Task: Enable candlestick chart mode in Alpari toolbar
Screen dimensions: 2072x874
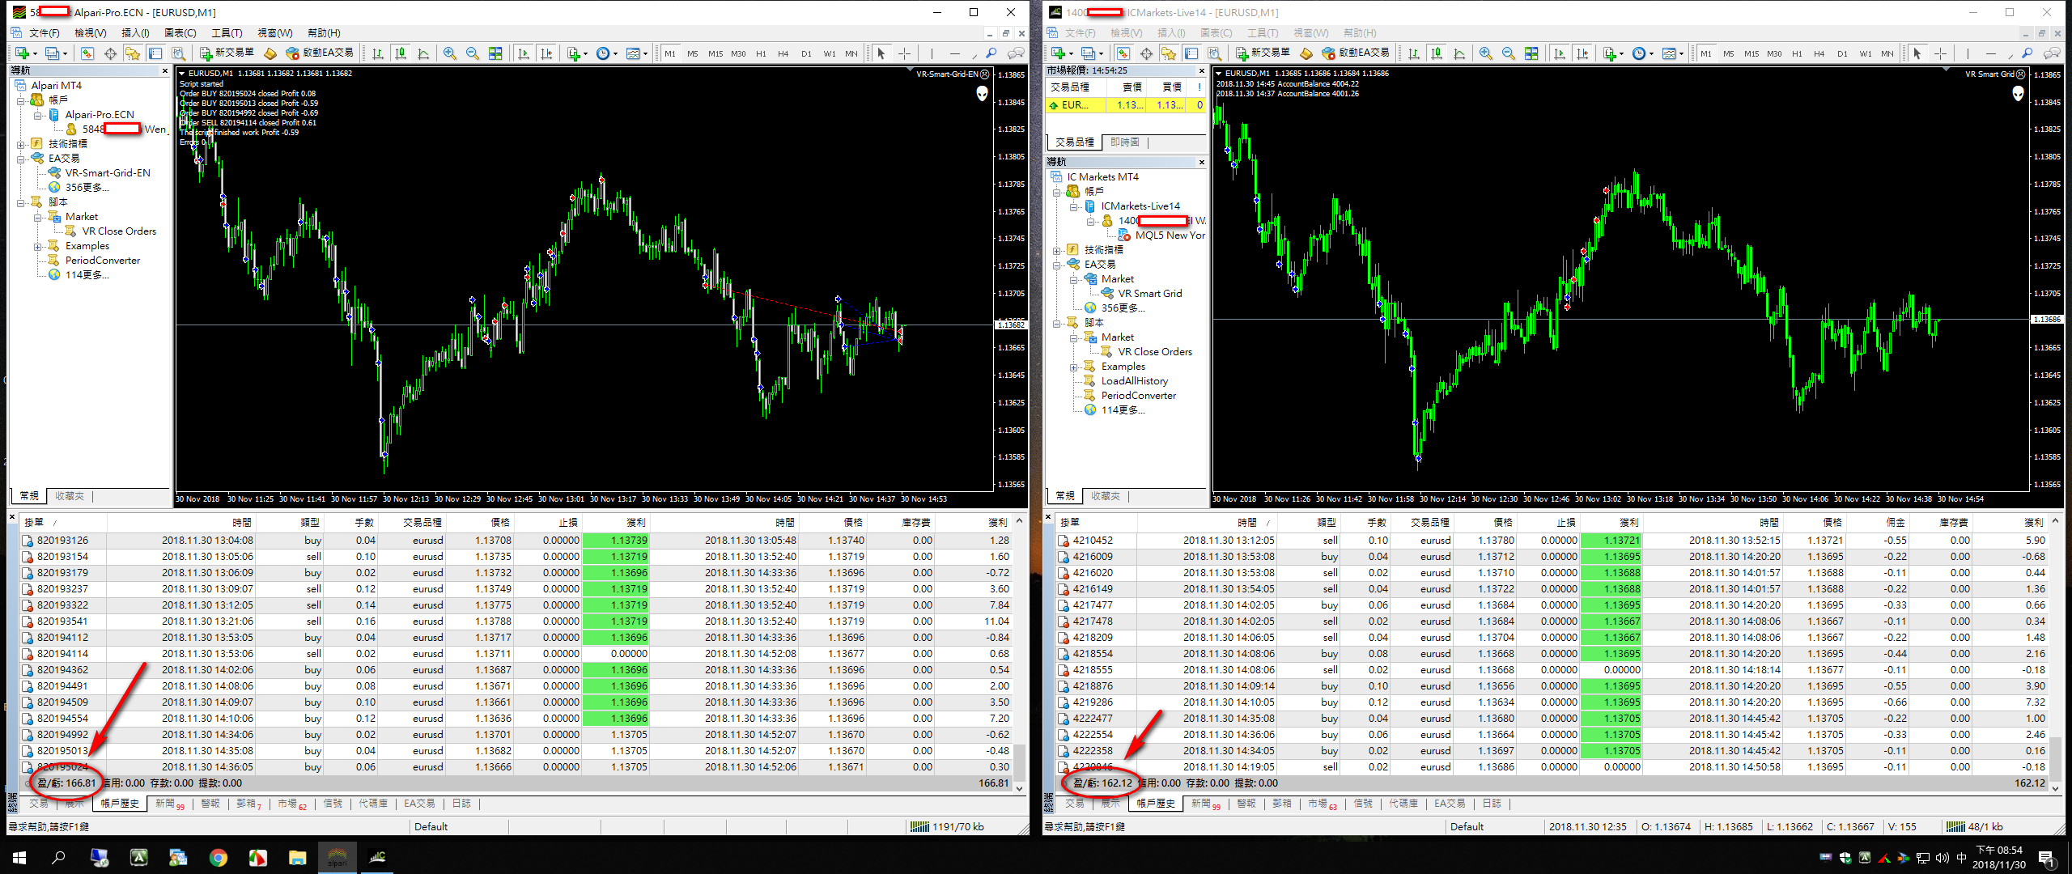Action: [401, 53]
